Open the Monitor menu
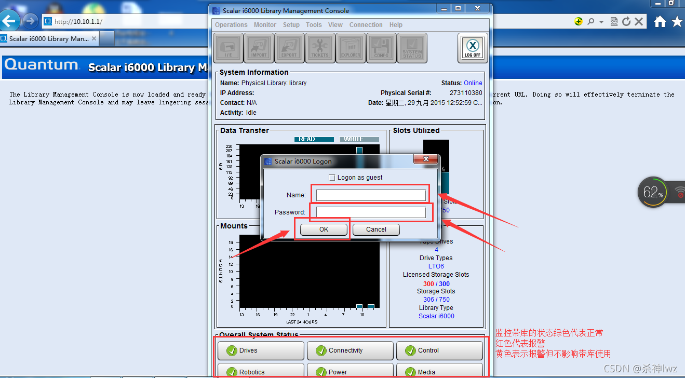 (265, 25)
